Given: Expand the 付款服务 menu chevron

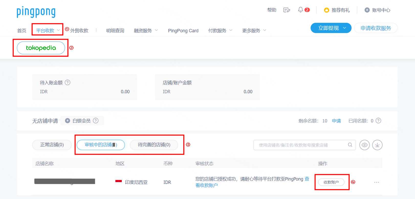Looking at the screenshot, I should click(x=231, y=30).
